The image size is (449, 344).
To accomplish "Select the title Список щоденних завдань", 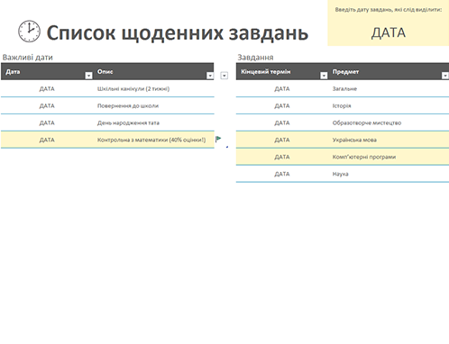I will click(178, 32).
